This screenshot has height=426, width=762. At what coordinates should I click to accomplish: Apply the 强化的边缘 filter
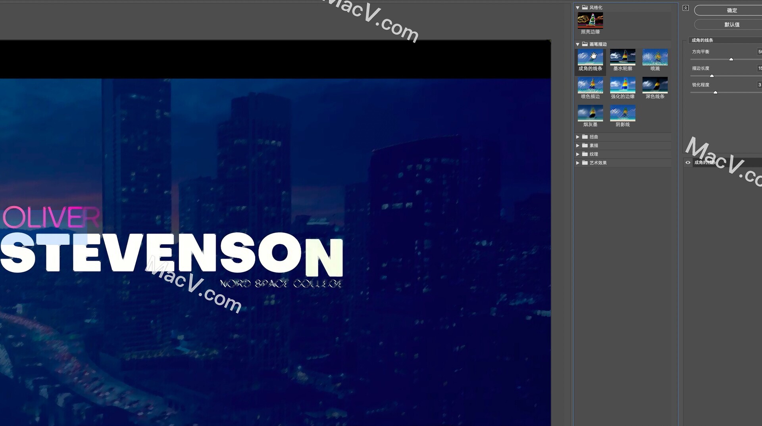[x=622, y=86]
